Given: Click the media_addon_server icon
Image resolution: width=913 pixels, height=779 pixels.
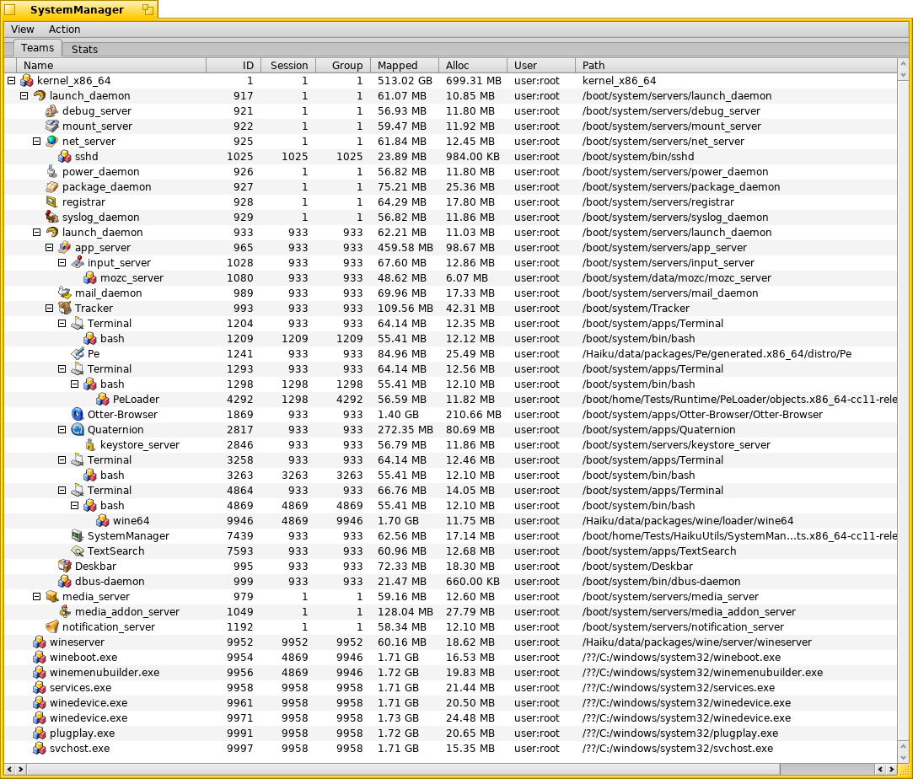Looking at the screenshot, I should click(x=65, y=612).
